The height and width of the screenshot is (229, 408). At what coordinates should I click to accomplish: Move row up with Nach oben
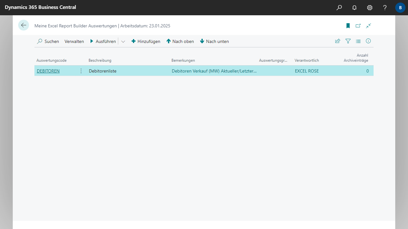tap(180, 41)
